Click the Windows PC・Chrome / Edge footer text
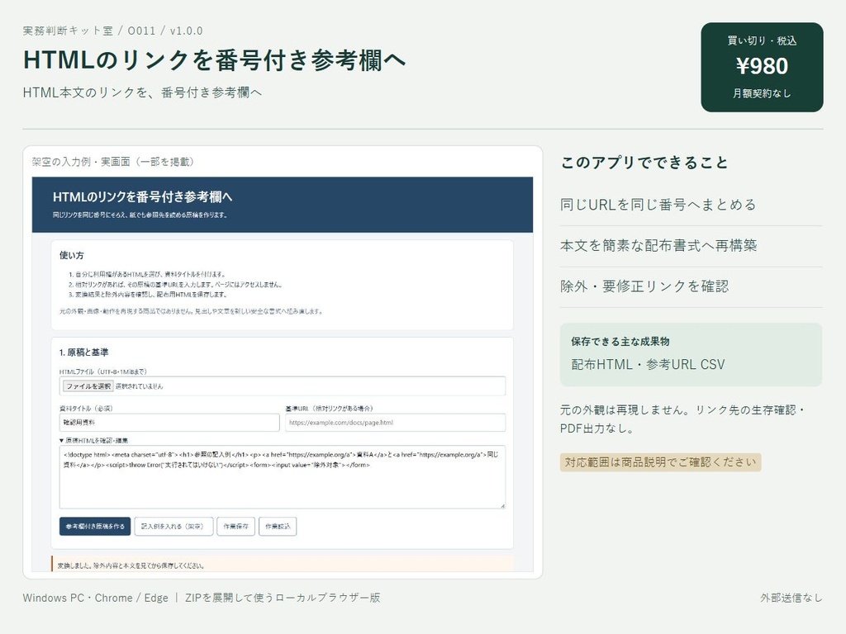Screen dimensions: 846x634 click(96, 598)
